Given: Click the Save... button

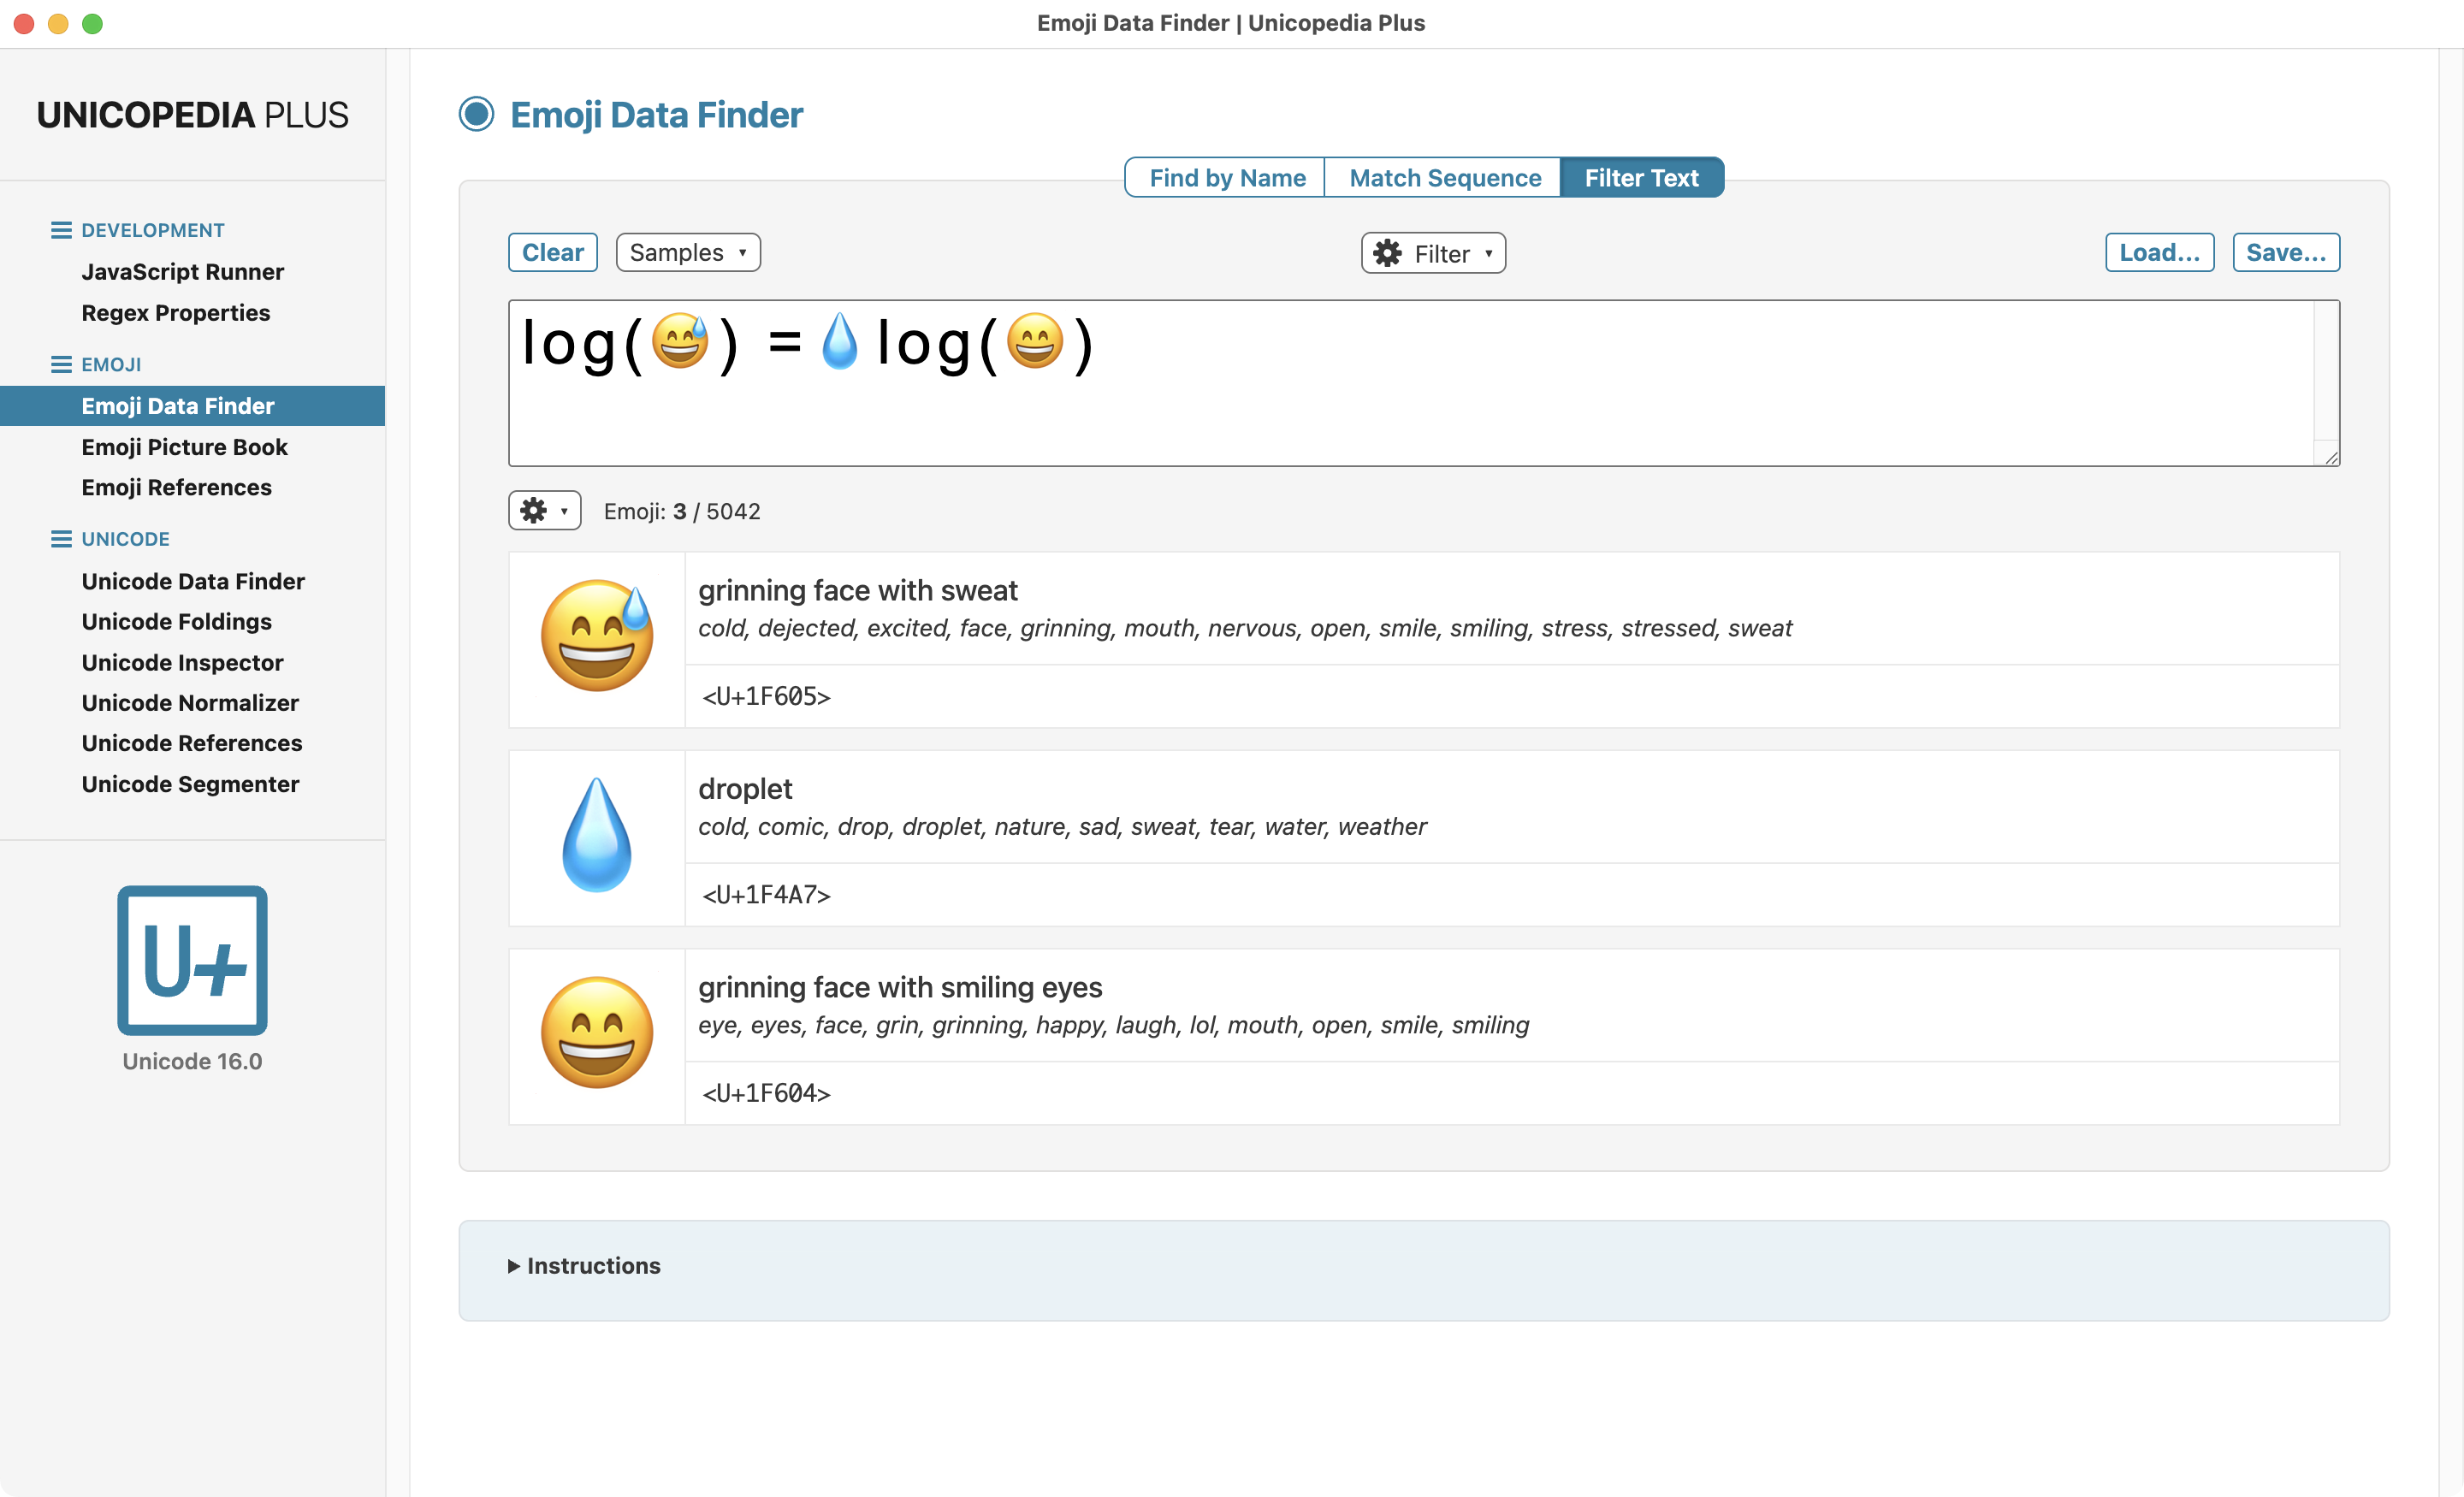Looking at the screenshot, I should point(2285,252).
